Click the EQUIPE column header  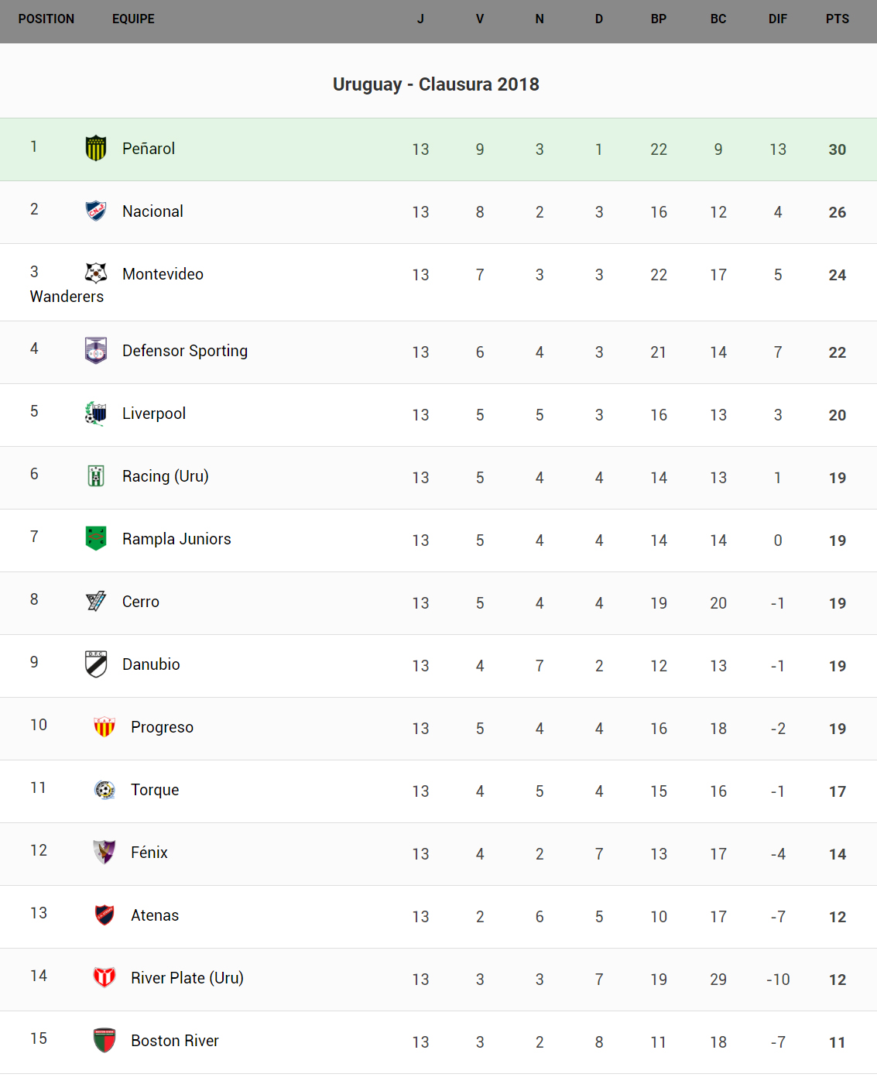coord(133,19)
